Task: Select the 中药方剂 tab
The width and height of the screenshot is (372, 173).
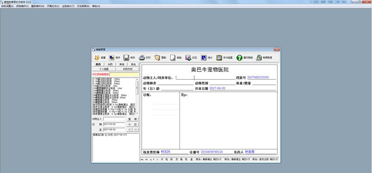Action: (x=128, y=69)
